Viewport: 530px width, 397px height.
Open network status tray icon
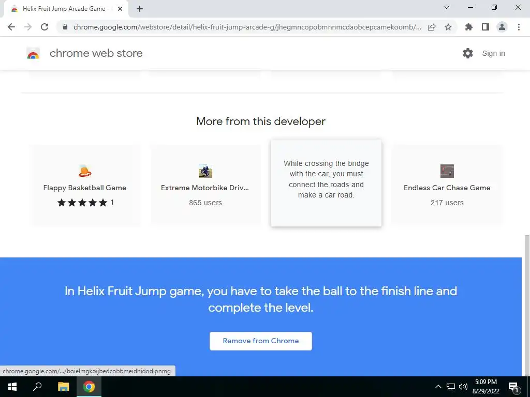(451, 387)
